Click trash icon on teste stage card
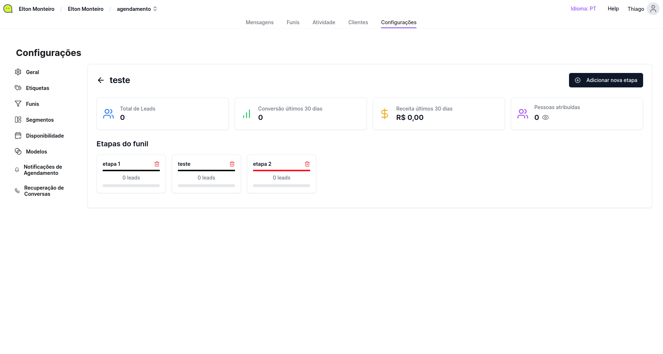The width and height of the screenshot is (663, 354). tap(232, 164)
